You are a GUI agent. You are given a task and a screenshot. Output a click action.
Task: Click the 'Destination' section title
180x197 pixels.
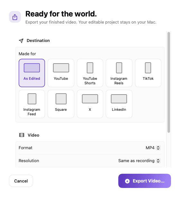pos(38,41)
